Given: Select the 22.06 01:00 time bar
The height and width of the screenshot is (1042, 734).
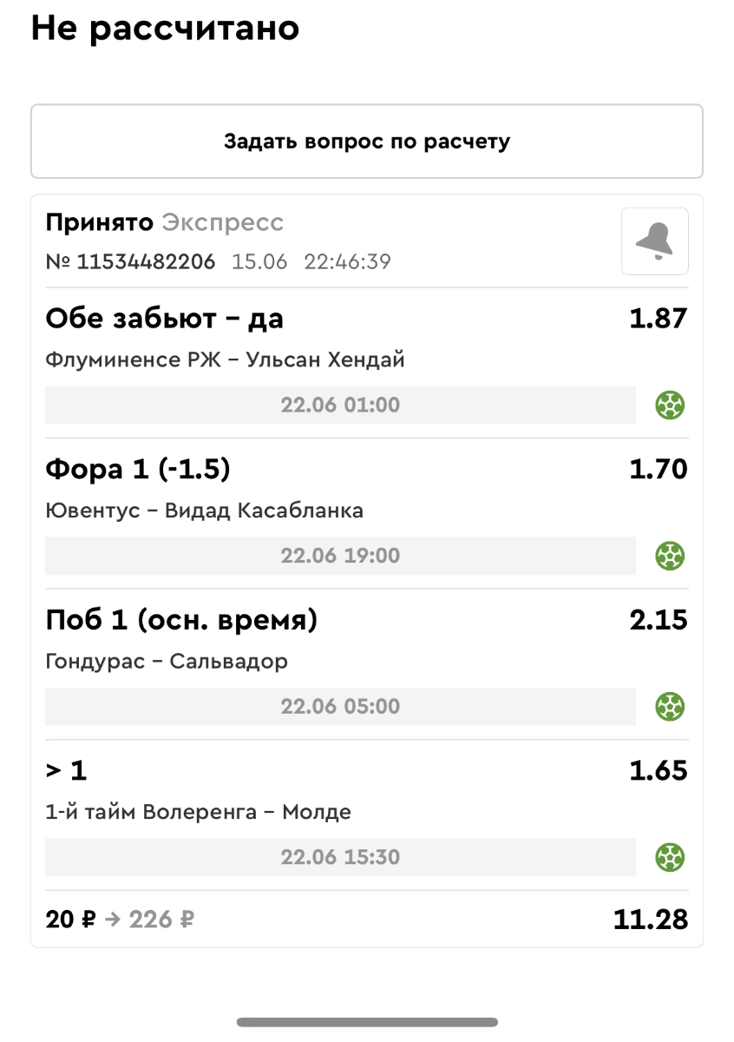Looking at the screenshot, I should tap(340, 405).
